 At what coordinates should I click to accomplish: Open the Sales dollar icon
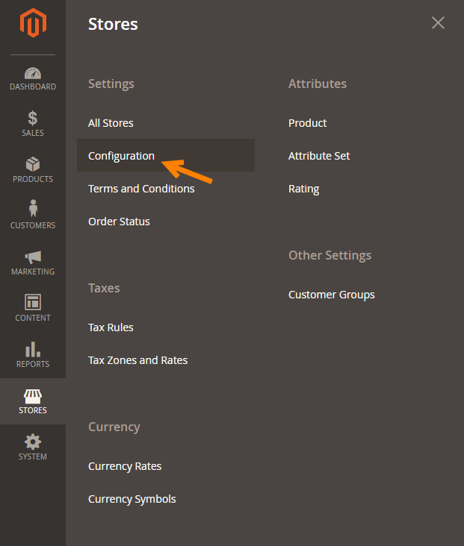point(32,118)
